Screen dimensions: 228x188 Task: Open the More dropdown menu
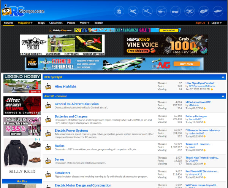(x=84, y=23)
